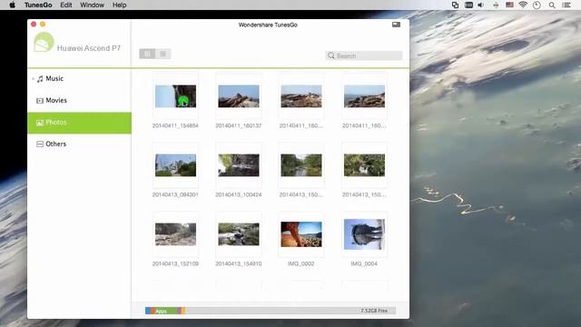Click the Movies film icon

[40, 101]
